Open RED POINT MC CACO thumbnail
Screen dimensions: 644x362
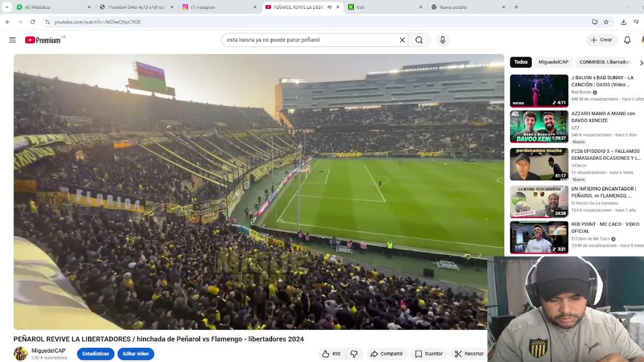pyautogui.click(x=539, y=237)
